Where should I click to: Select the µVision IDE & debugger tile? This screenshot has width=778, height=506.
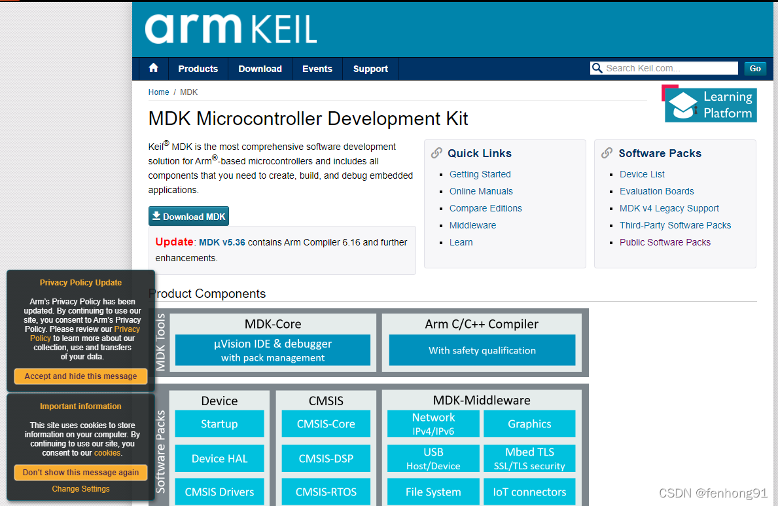[273, 350]
